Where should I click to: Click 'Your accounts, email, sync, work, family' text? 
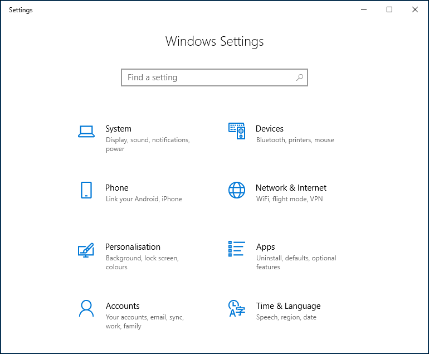145,322
